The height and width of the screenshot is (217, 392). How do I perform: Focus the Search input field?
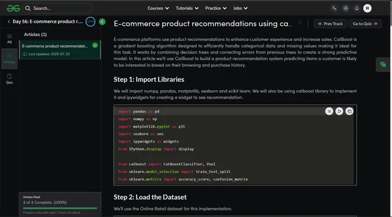(58, 8)
